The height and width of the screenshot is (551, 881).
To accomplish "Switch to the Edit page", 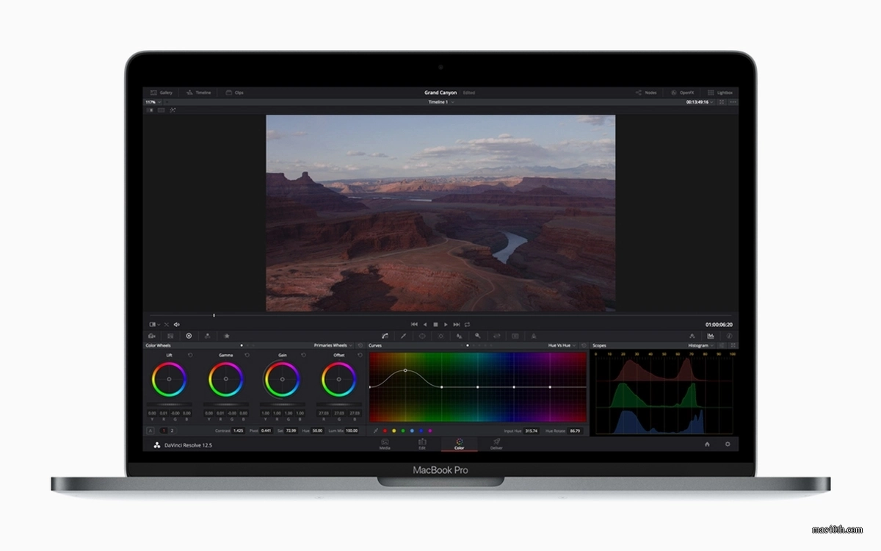I will click(x=421, y=444).
